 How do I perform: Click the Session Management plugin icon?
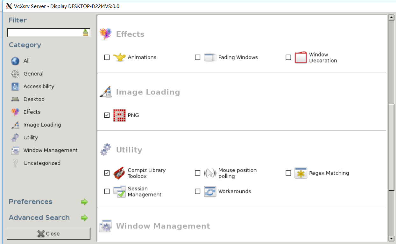119,191
